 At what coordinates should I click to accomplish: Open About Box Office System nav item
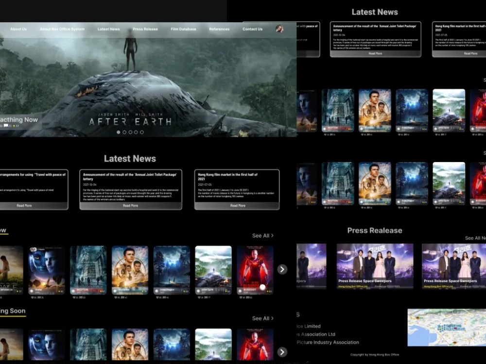[x=62, y=29]
